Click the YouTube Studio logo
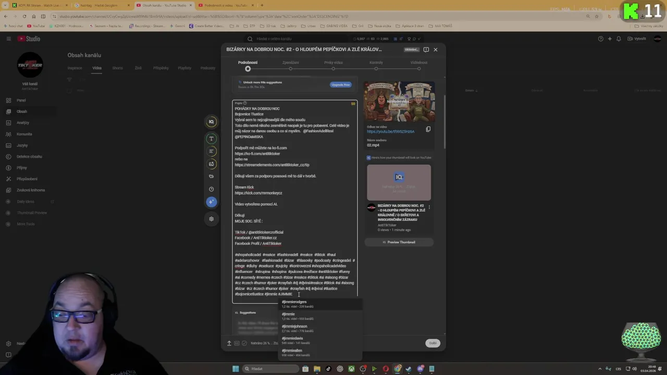Screen dimensions: 667x375 (29, 39)
